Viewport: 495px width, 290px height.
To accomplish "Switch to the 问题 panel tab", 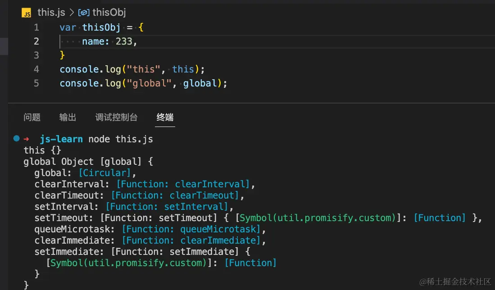I will pos(32,118).
